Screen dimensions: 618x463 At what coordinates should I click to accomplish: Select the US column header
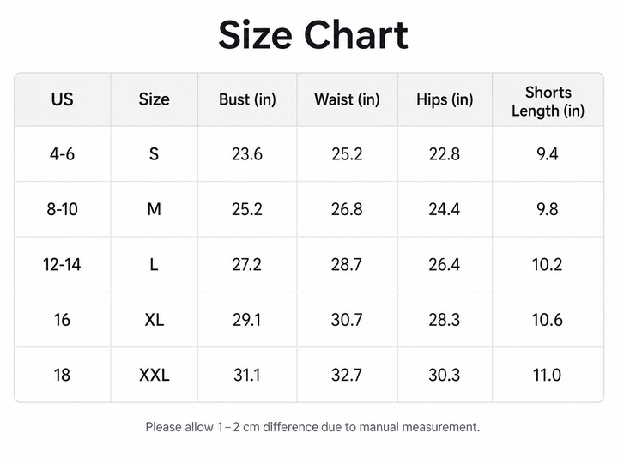pyautogui.click(x=63, y=99)
